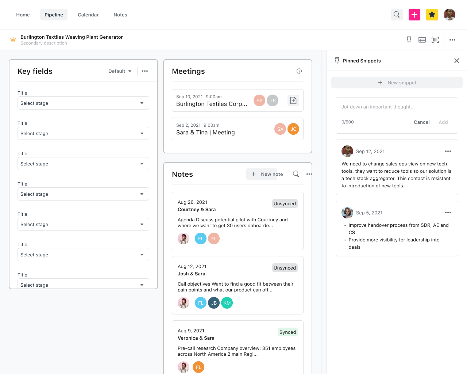Click the pin icon in the record header toolbar

[409, 40]
